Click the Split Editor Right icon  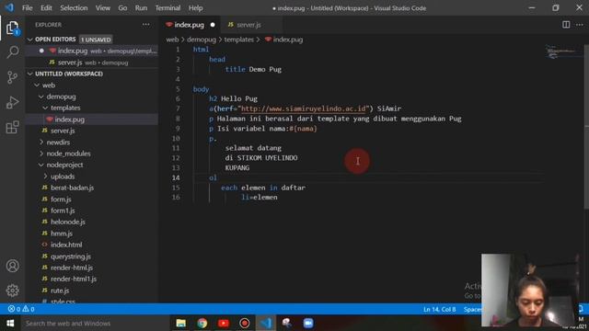click(x=566, y=25)
